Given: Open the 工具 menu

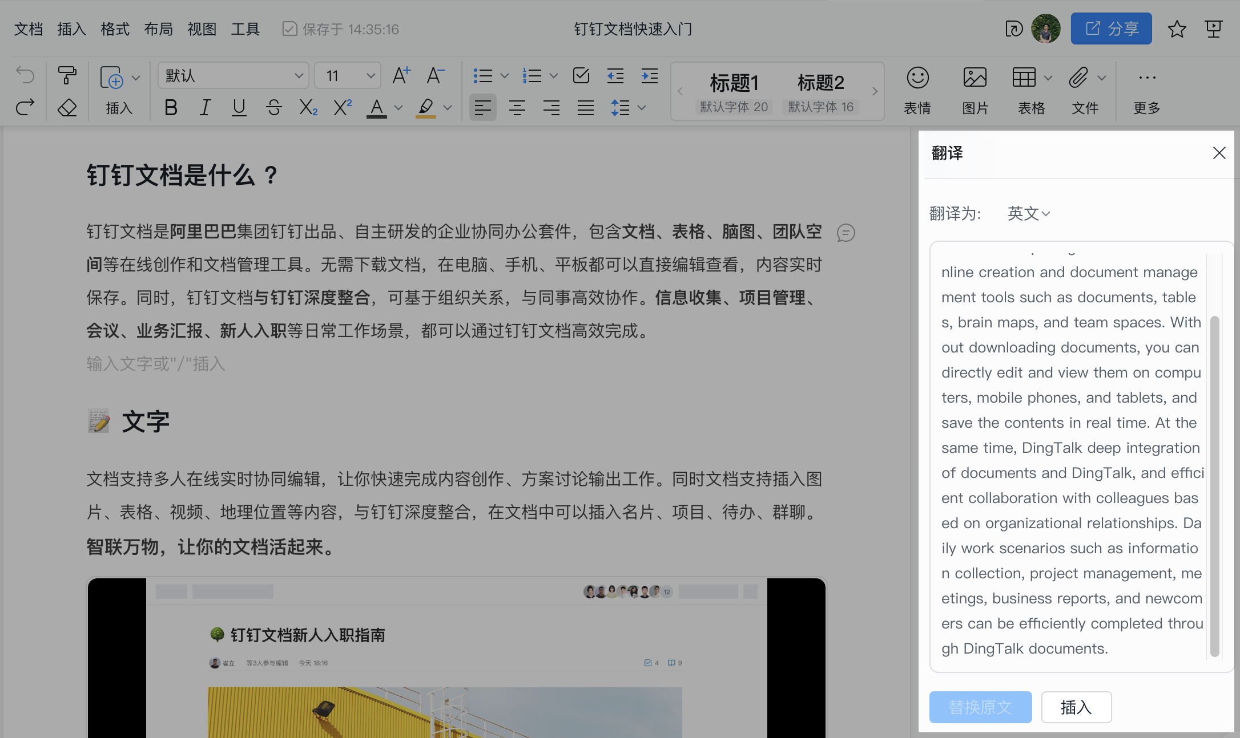Looking at the screenshot, I should tap(245, 29).
